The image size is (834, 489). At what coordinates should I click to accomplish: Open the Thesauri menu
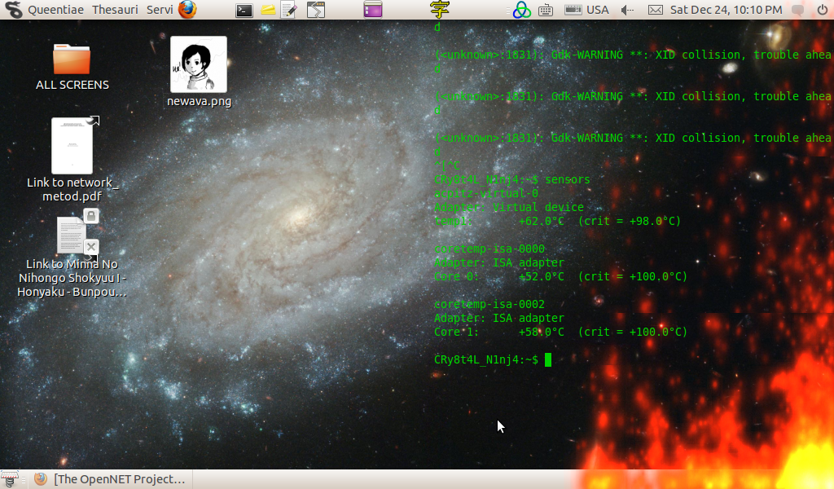115,10
